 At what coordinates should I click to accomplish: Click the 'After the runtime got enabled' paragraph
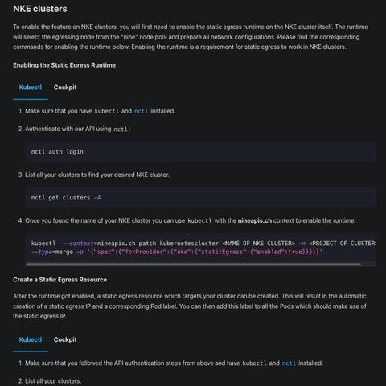click(190, 306)
